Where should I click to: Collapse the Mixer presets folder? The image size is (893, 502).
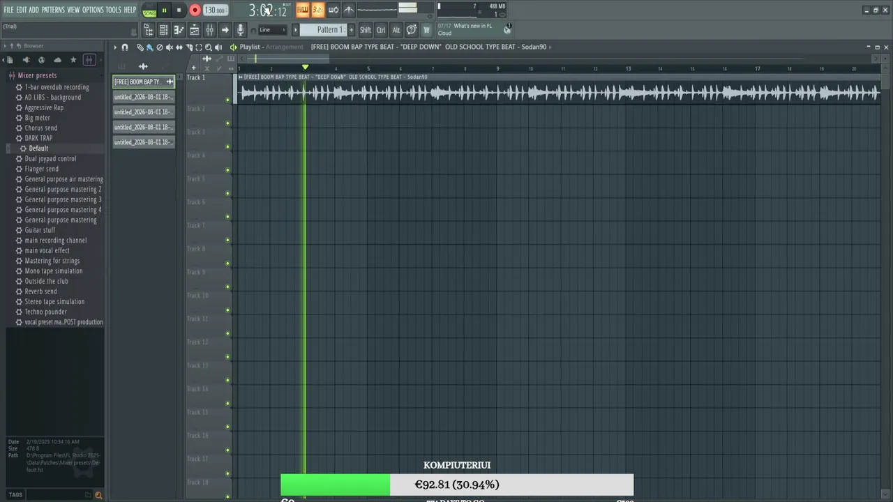(36, 75)
